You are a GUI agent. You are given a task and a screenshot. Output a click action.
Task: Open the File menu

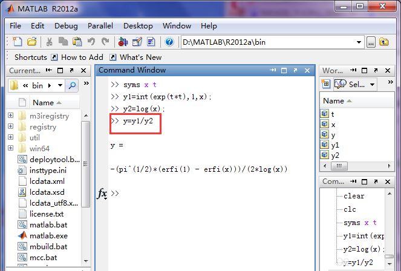point(15,26)
